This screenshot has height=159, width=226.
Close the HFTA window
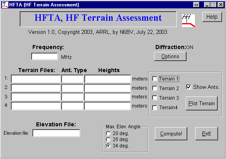[x=221, y=5]
